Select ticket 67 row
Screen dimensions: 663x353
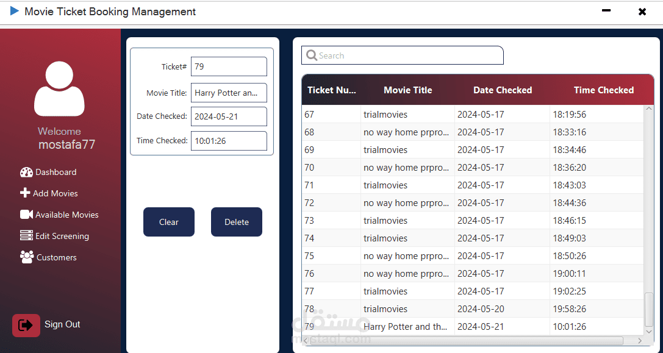click(473, 114)
